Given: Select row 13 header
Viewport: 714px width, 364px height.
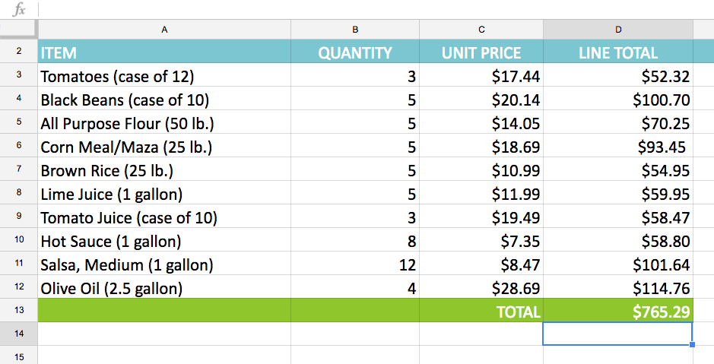Looking at the screenshot, I should tap(18, 310).
